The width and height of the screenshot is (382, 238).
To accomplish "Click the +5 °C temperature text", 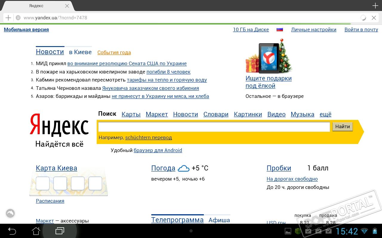I will [200, 168].
